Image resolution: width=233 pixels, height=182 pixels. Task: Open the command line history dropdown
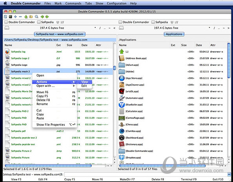click(229, 175)
